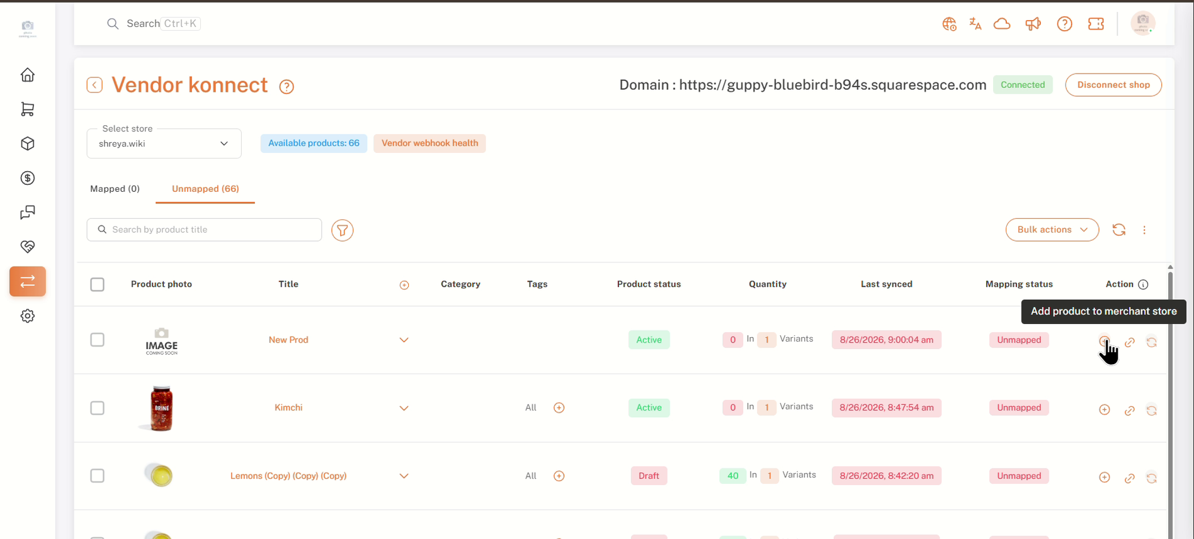The image size is (1194, 539).
Task: Click the refresh icon next to Bulk actions
Action: [1119, 230]
